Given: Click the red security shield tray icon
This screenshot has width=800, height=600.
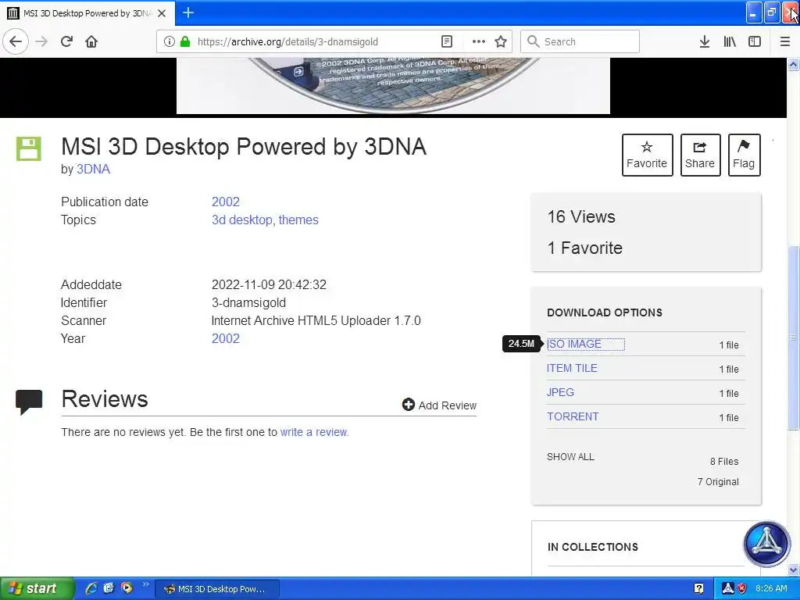Looking at the screenshot, I should point(742,589).
